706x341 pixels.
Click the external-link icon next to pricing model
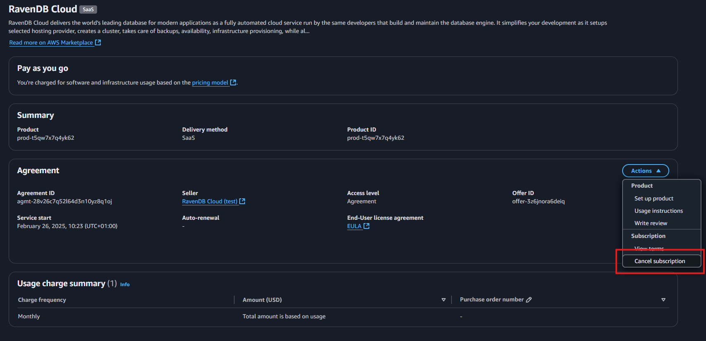pyautogui.click(x=233, y=82)
